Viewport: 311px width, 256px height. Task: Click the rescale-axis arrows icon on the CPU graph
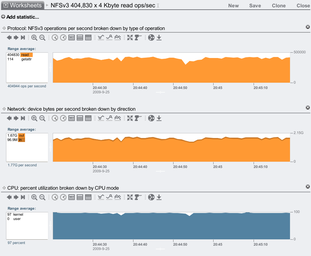point(130,197)
